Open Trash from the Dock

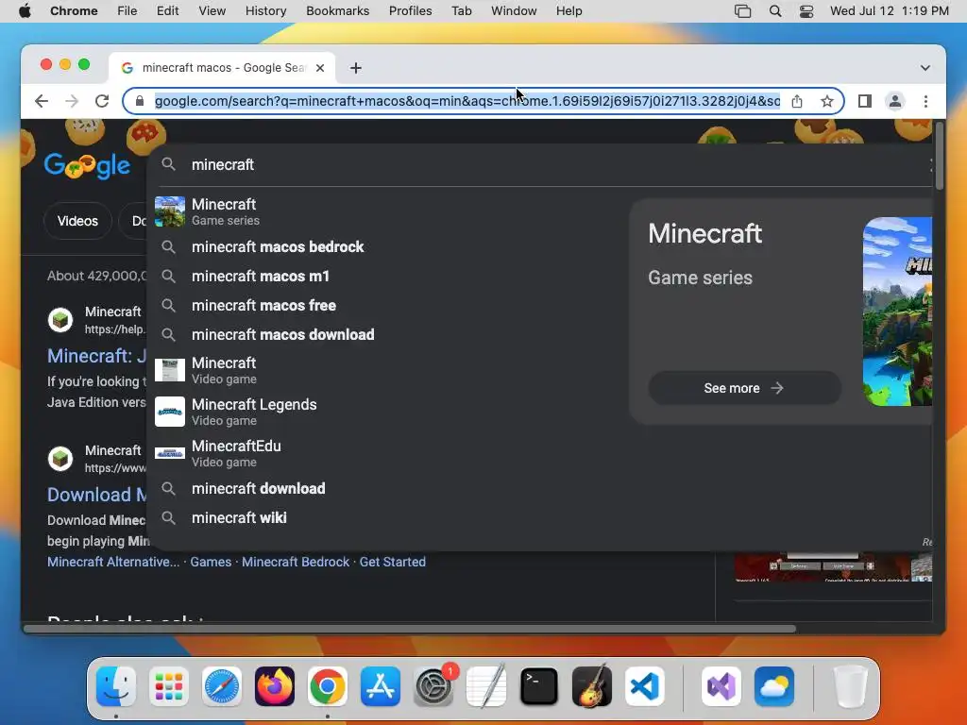[850, 686]
